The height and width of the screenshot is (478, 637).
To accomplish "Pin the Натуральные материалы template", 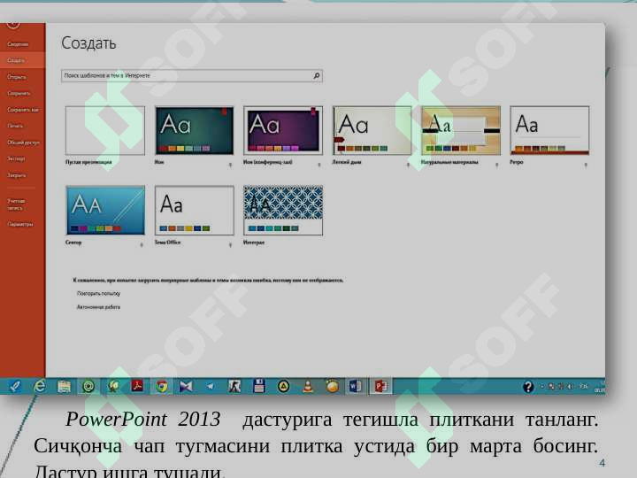I will click(496, 165).
